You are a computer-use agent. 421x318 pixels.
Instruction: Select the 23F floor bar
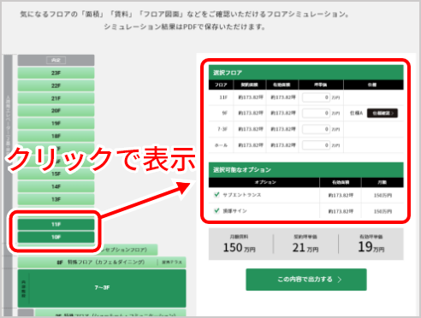(x=56, y=73)
